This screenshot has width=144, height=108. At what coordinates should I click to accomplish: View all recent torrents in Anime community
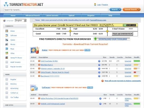(123, 81)
